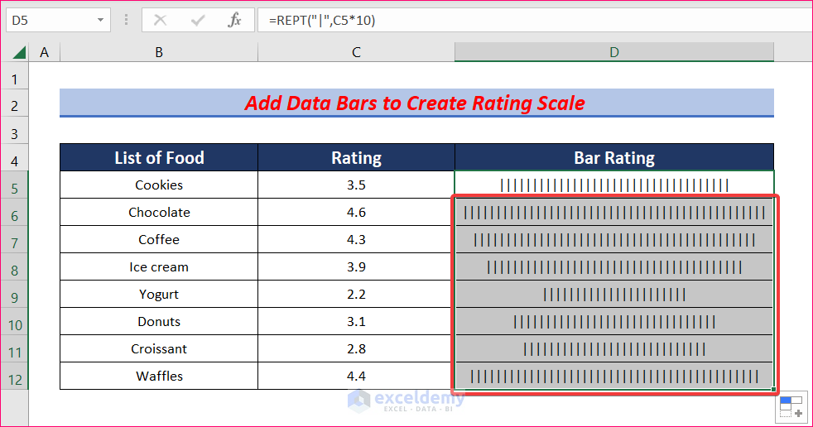Select the 'Yogurt' cell
The width and height of the screenshot is (813, 427).
(159, 295)
